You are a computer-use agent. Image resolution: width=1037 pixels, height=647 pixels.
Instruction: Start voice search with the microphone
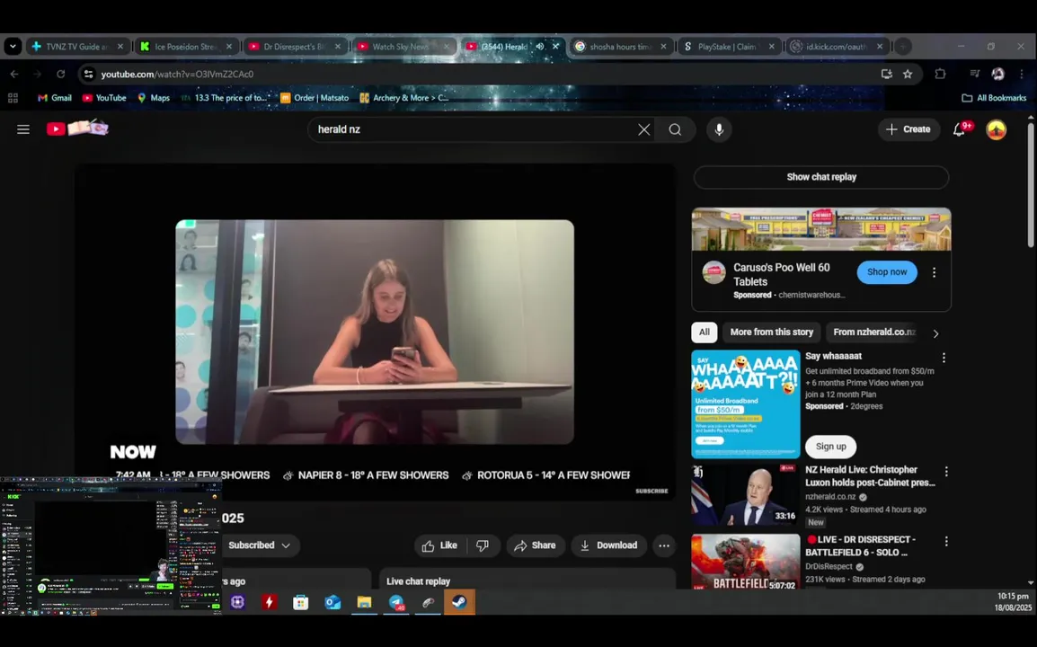[719, 129]
